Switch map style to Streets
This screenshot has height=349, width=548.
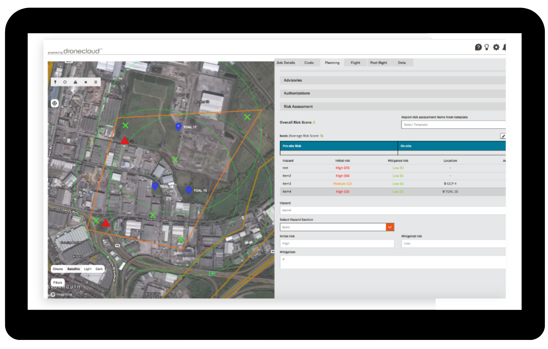58,269
